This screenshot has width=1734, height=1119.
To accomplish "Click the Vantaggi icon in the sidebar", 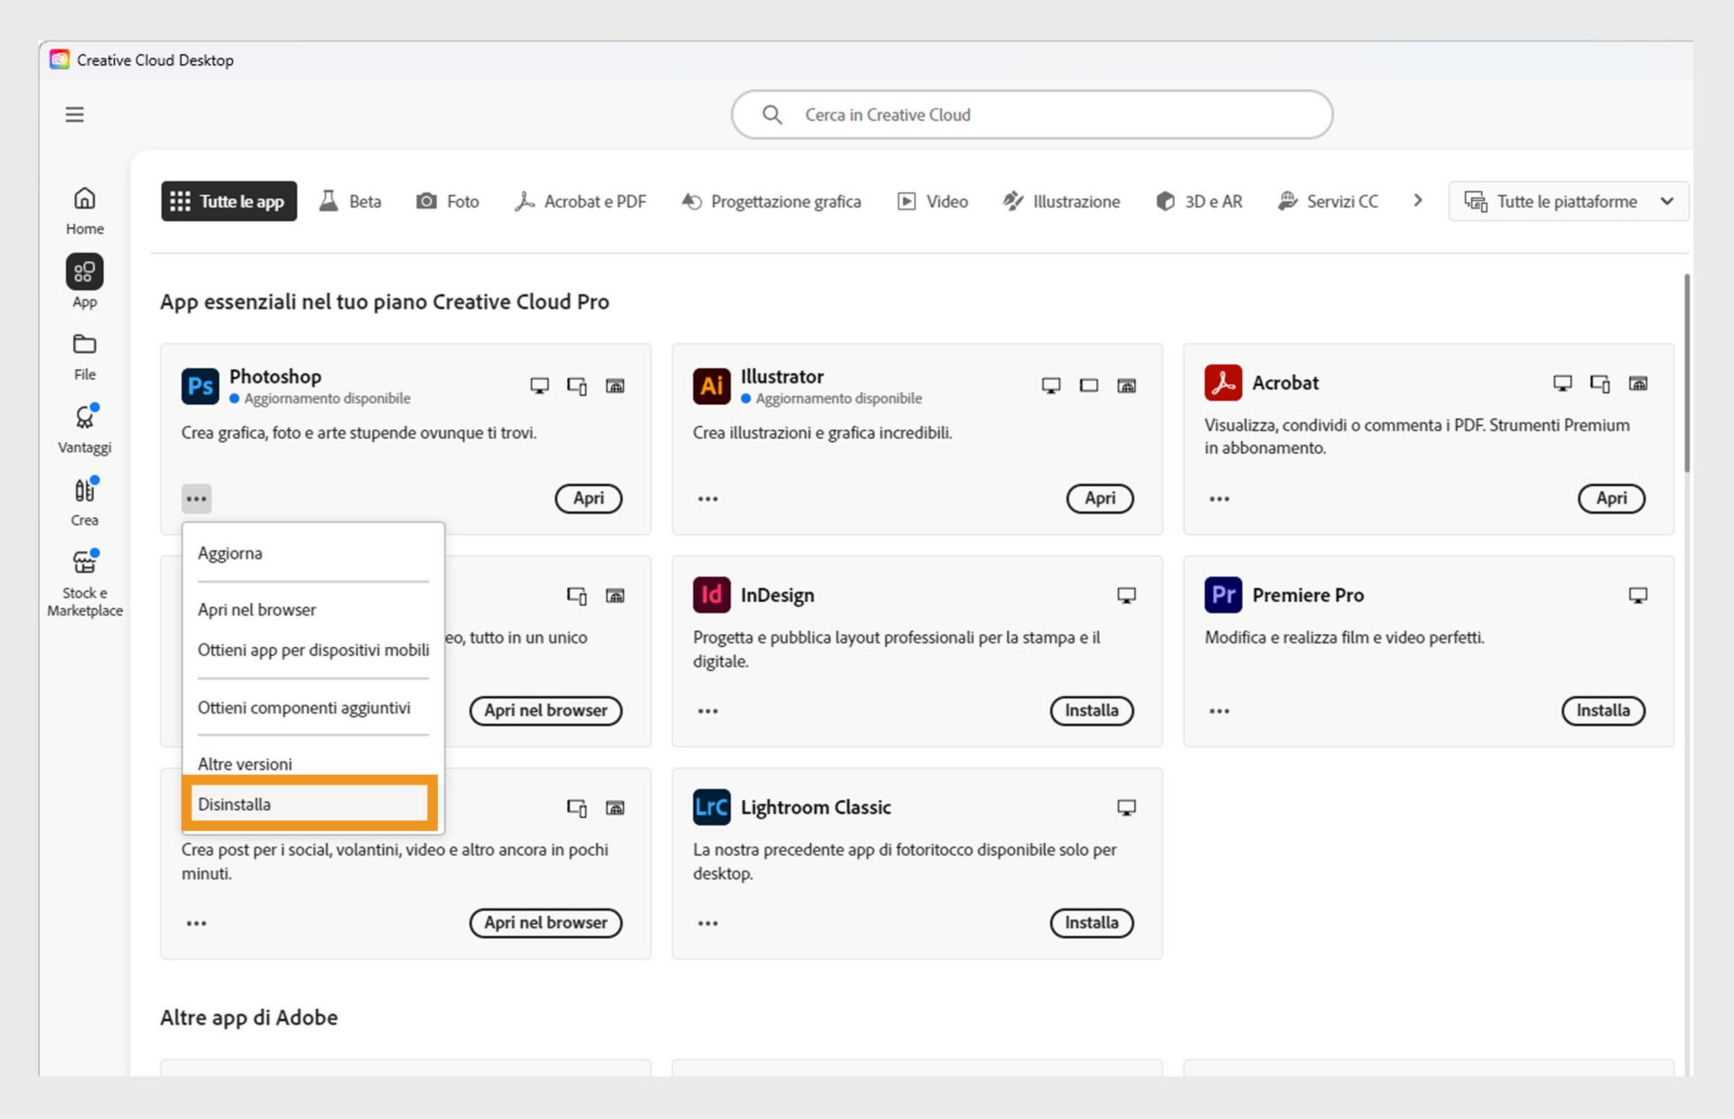I will 83,417.
